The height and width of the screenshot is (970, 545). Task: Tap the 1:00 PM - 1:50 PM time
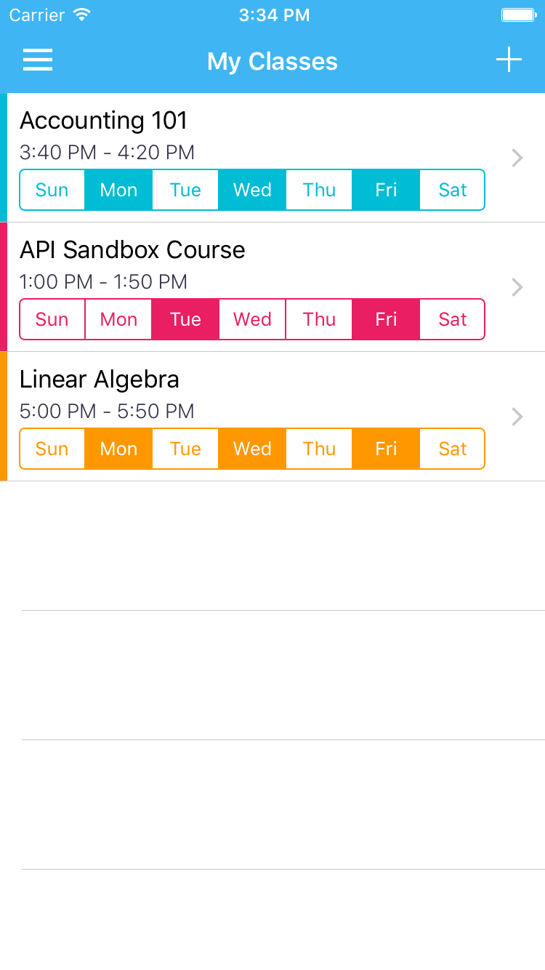coord(103,282)
